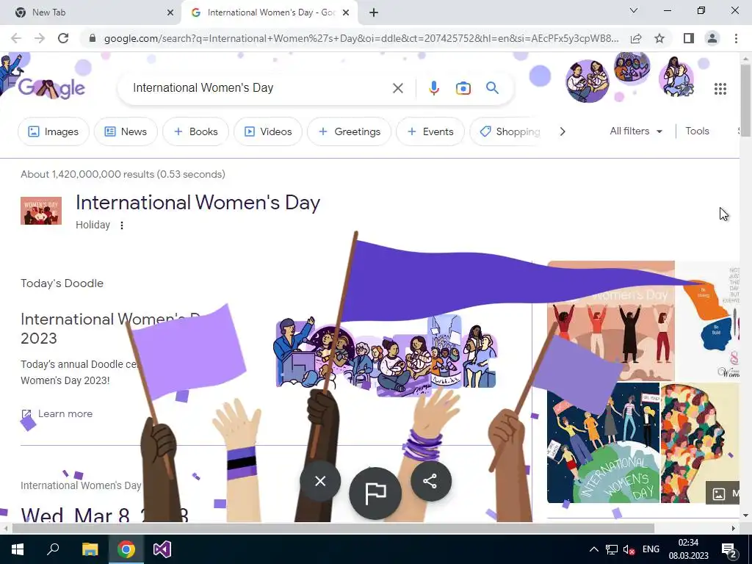Select the International Women's Day tab
The image size is (752, 564).
(x=270, y=13)
